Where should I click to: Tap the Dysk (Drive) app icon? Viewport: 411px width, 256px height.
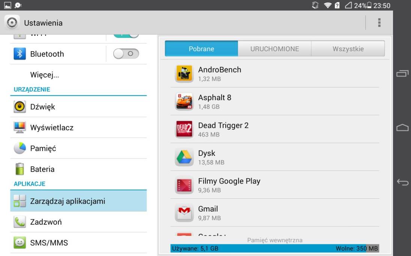[x=184, y=157]
